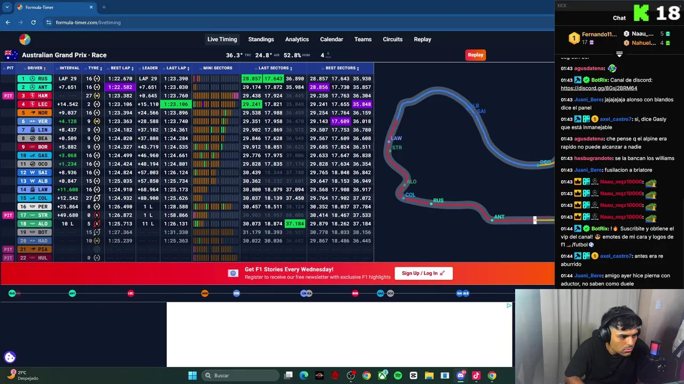The width and height of the screenshot is (684, 384).
Task: Click the ANT marker on track map
Action: coord(497,218)
